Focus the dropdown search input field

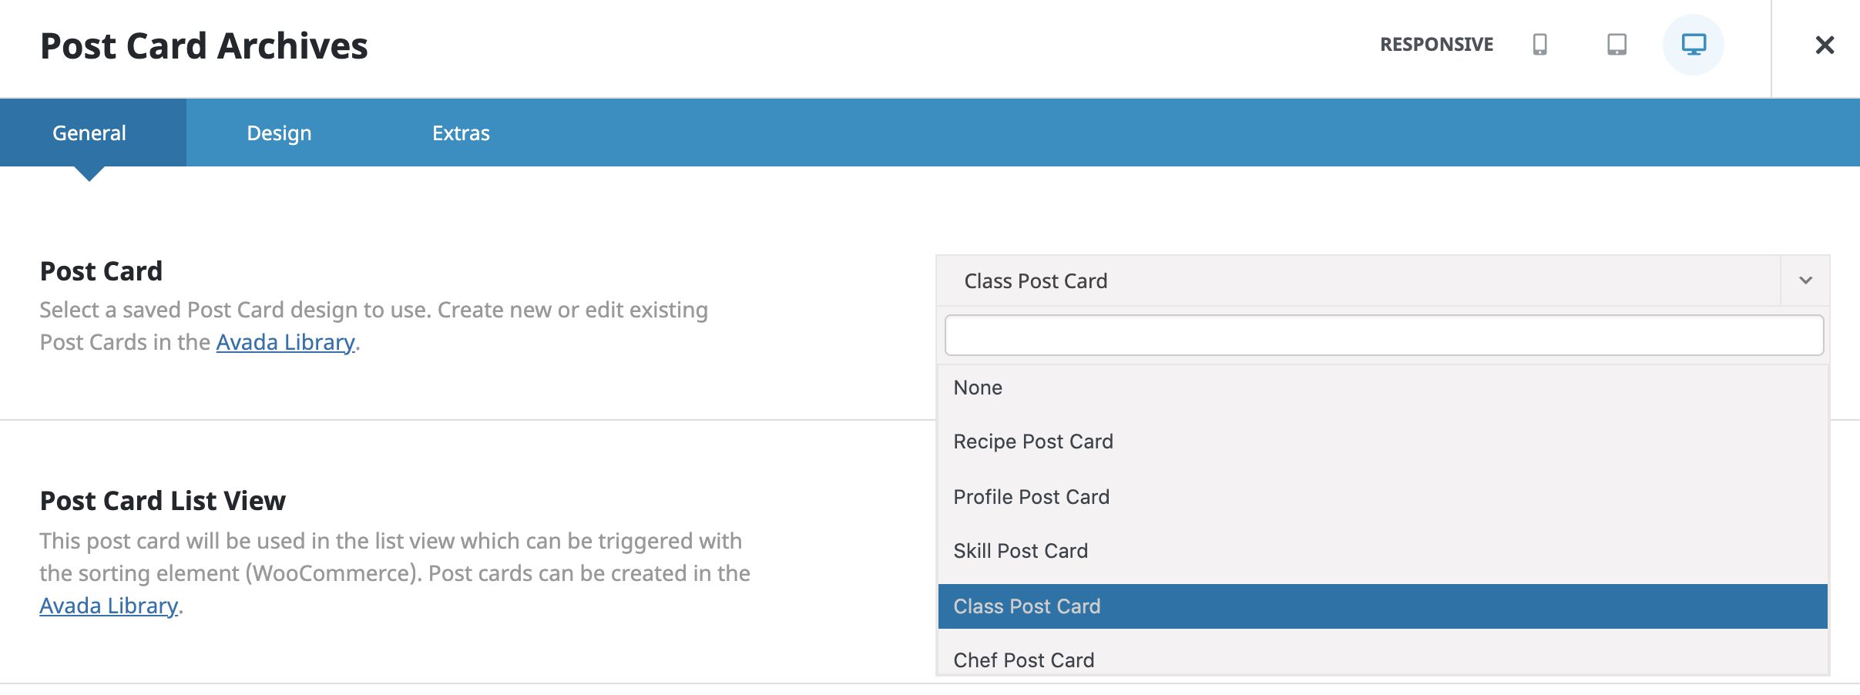1384,335
